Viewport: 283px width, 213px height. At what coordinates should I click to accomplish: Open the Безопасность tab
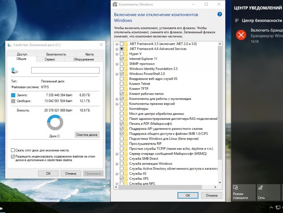point(56,54)
